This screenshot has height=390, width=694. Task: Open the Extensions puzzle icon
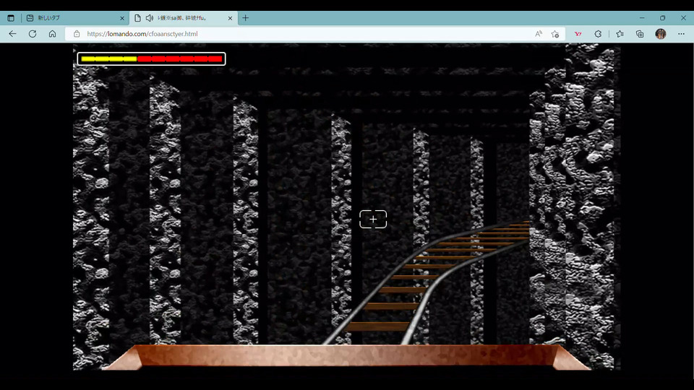point(598,34)
